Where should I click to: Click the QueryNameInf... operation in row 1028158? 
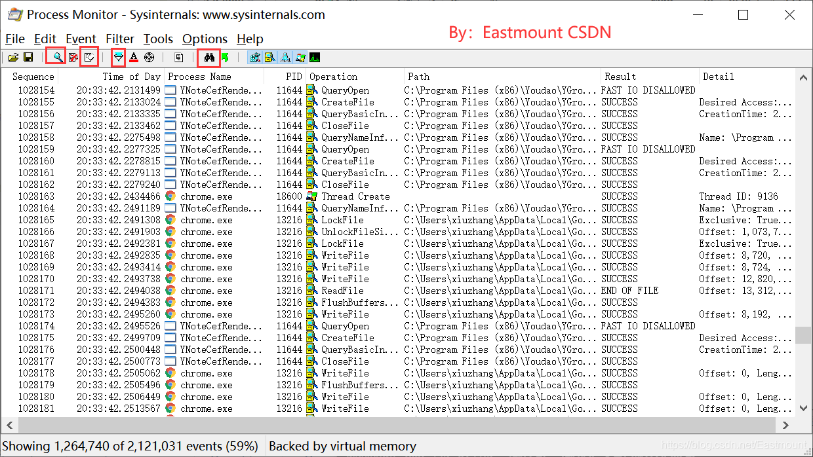click(x=359, y=137)
